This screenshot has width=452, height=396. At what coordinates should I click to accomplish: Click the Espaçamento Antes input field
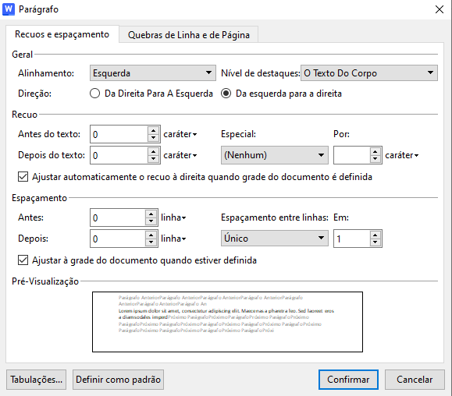tap(118, 217)
